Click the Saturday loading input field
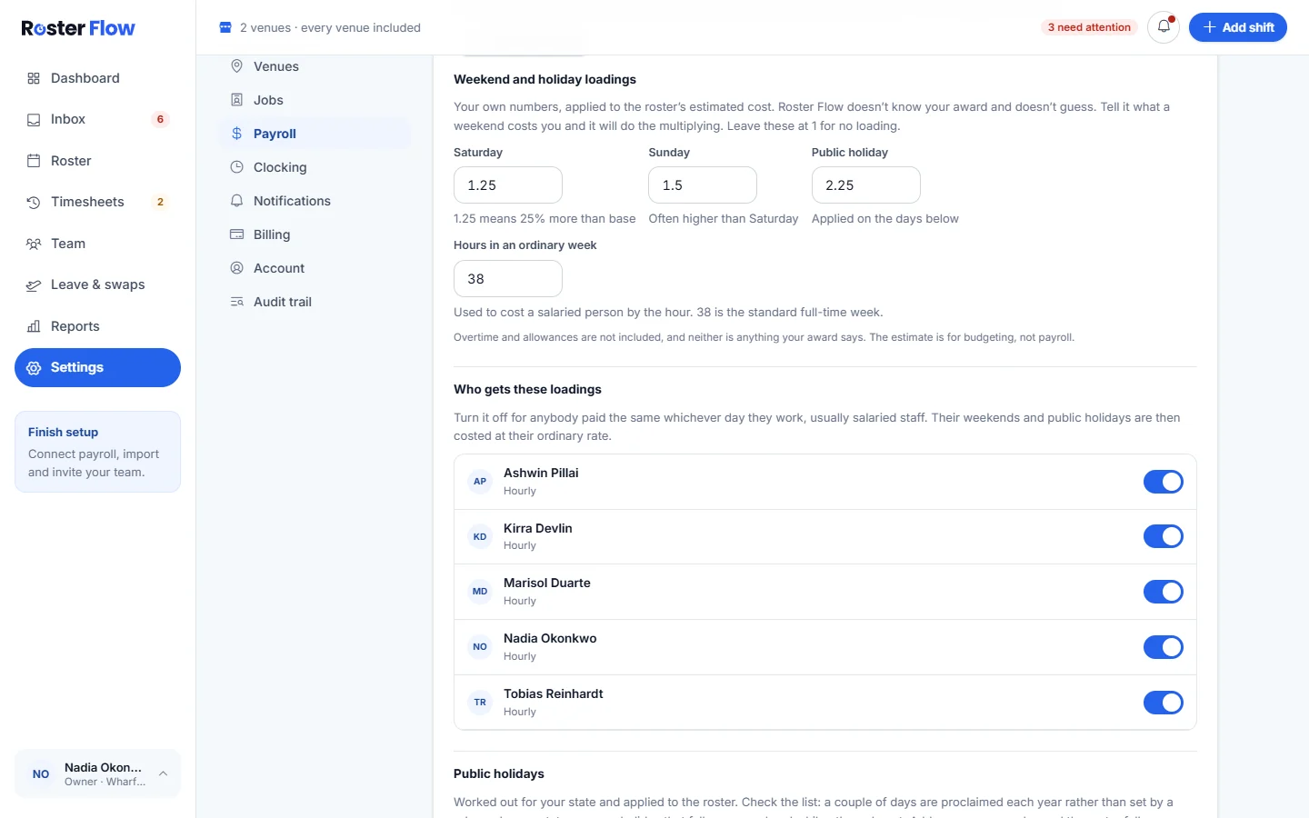 508,185
